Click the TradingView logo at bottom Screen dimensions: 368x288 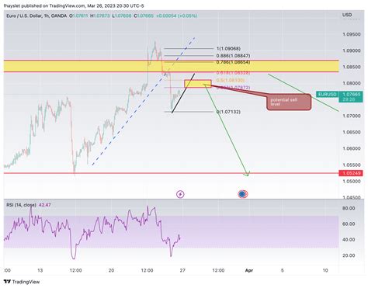22,282
